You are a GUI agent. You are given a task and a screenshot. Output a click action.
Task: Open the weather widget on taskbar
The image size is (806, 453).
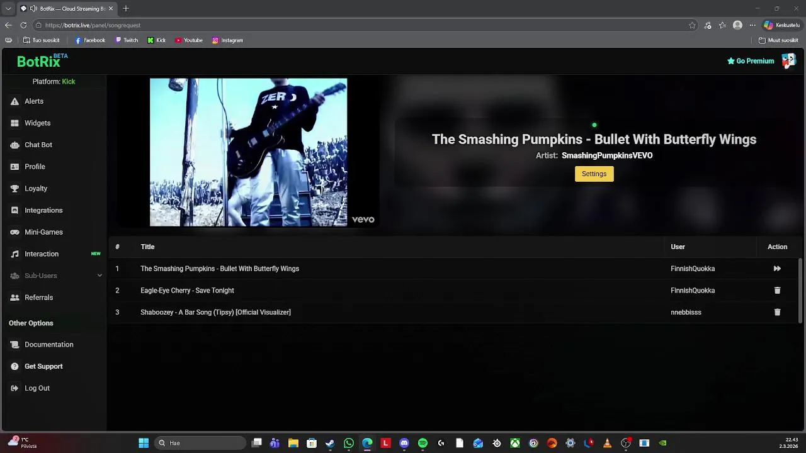pyautogui.click(x=22, y=443)
